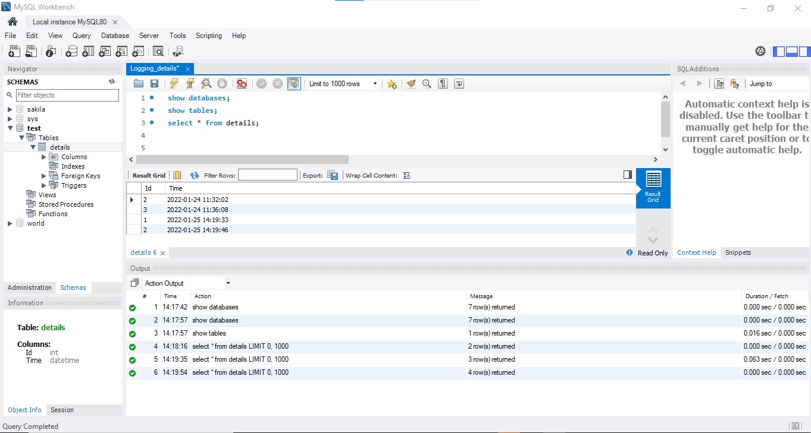This screenshot has height=433, width=811.
Task: Switch to the Session tab
Action: coord(62,410)
